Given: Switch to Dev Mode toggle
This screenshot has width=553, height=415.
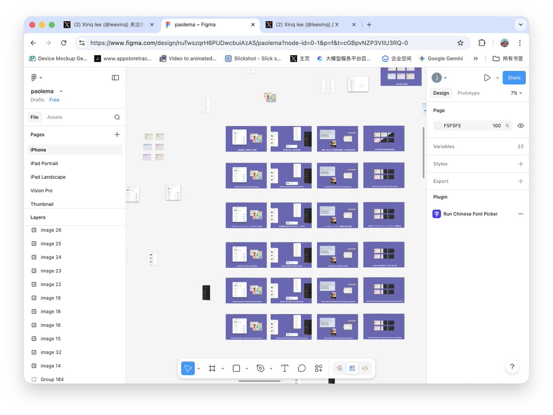Looking at the screenshot, I should point(365,368).
